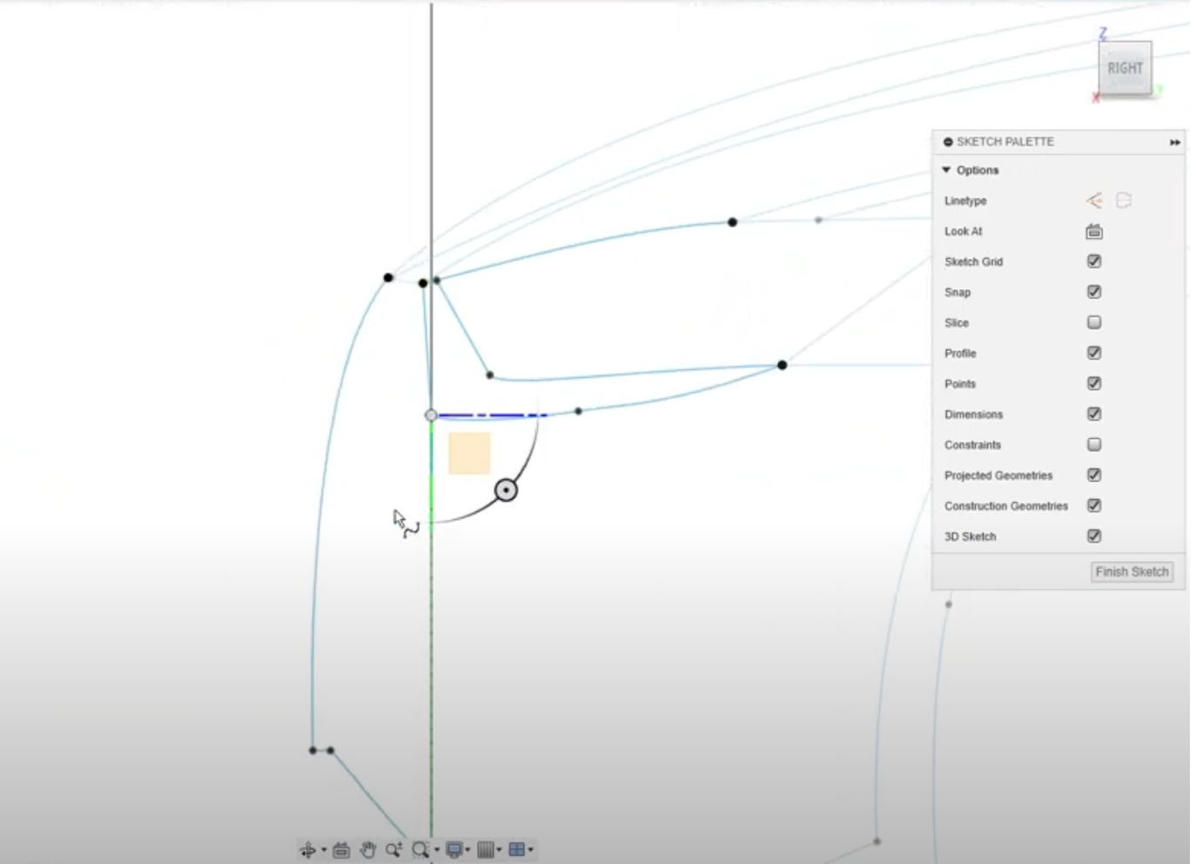1196x864 pixels.
Task: Click the Look At icon in navigation bar
Action: tap(341, 850)
